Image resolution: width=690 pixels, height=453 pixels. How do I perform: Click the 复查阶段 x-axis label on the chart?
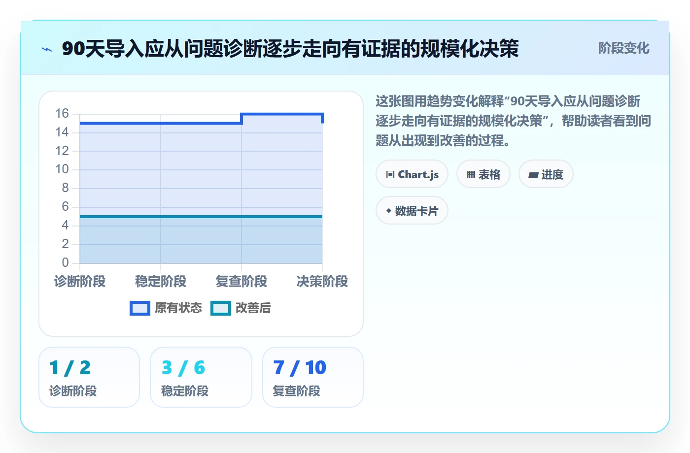point(241,282)
